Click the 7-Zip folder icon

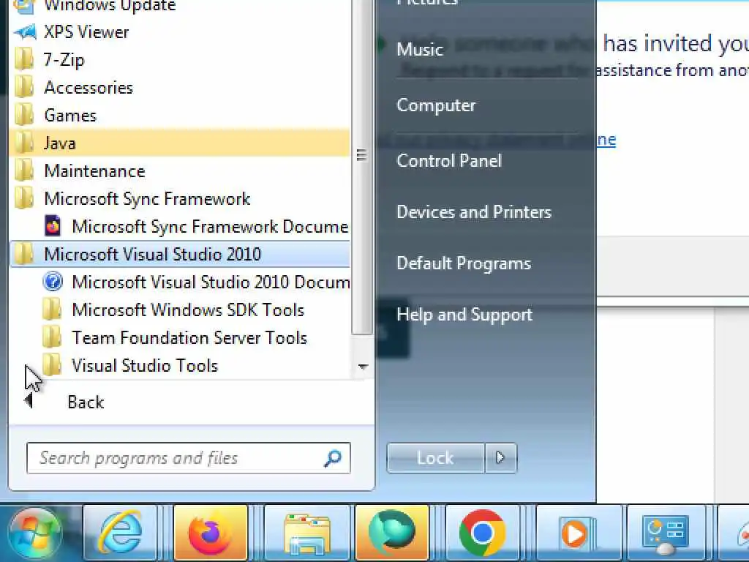[24, 60]
